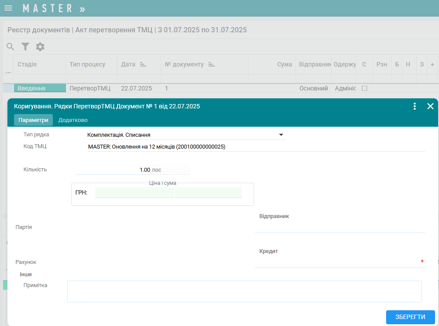Click the З column header

coord(422,64)
